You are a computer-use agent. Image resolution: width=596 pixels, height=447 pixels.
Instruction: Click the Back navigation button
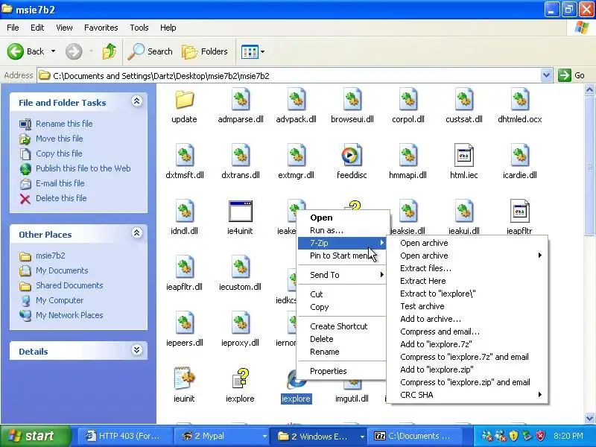point(26,51)
